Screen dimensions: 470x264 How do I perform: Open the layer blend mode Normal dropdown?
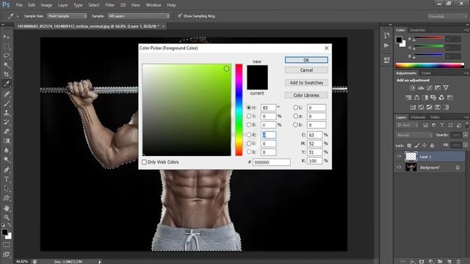coord(414,135)
